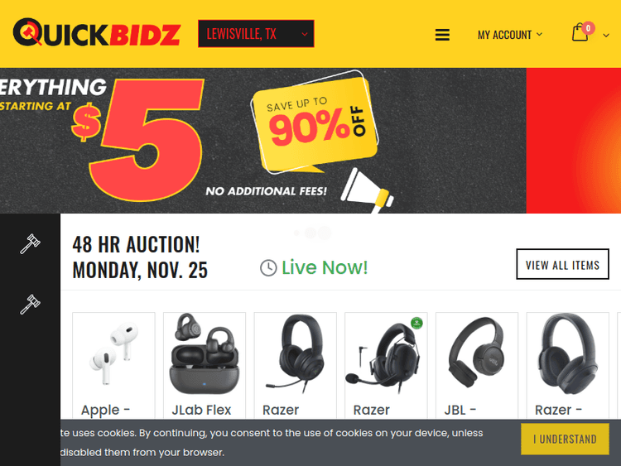
Task: Open the shopping bag cart icon
Action: click(580, 32)
